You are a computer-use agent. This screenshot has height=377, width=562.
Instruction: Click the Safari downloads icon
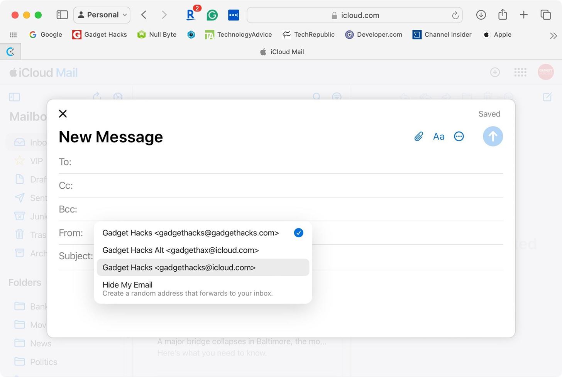[481, 15]
